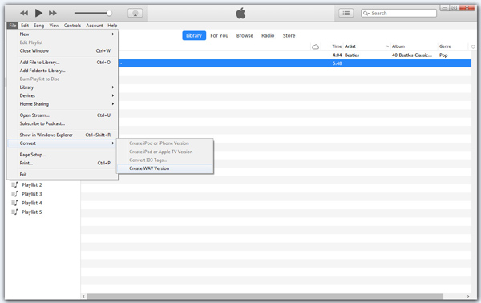481x303 pixels.
Task: Open Playlist 2 in the sidebar
Action: 31,185
